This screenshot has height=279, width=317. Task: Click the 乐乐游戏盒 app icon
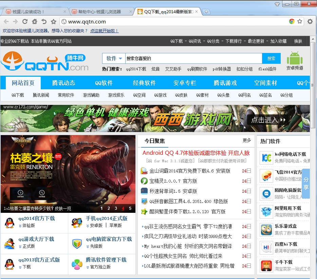[x=266, y=230]
